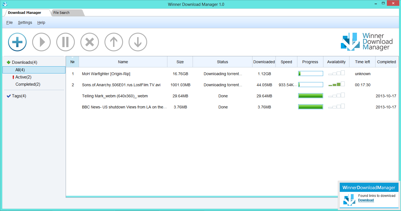Sort by the Size column header
Screen dimensions: 401x211
pyautogui.click(x=180, y=62)
